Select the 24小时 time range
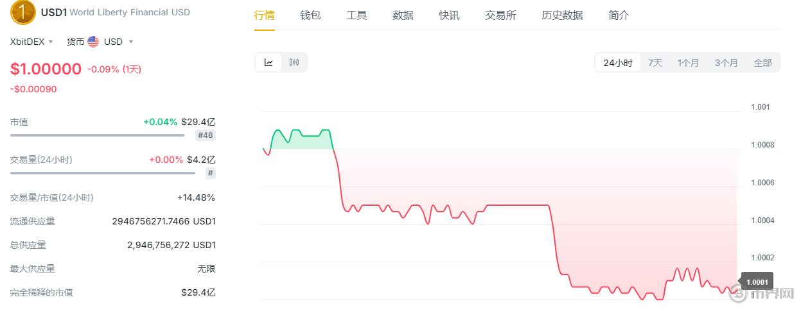801x311 pixels. tap(618, 63)
